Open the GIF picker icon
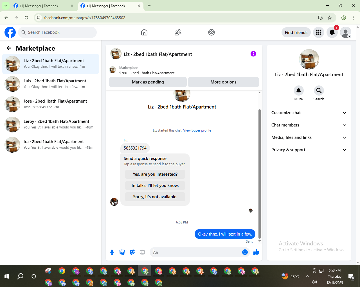 [142, 252]
